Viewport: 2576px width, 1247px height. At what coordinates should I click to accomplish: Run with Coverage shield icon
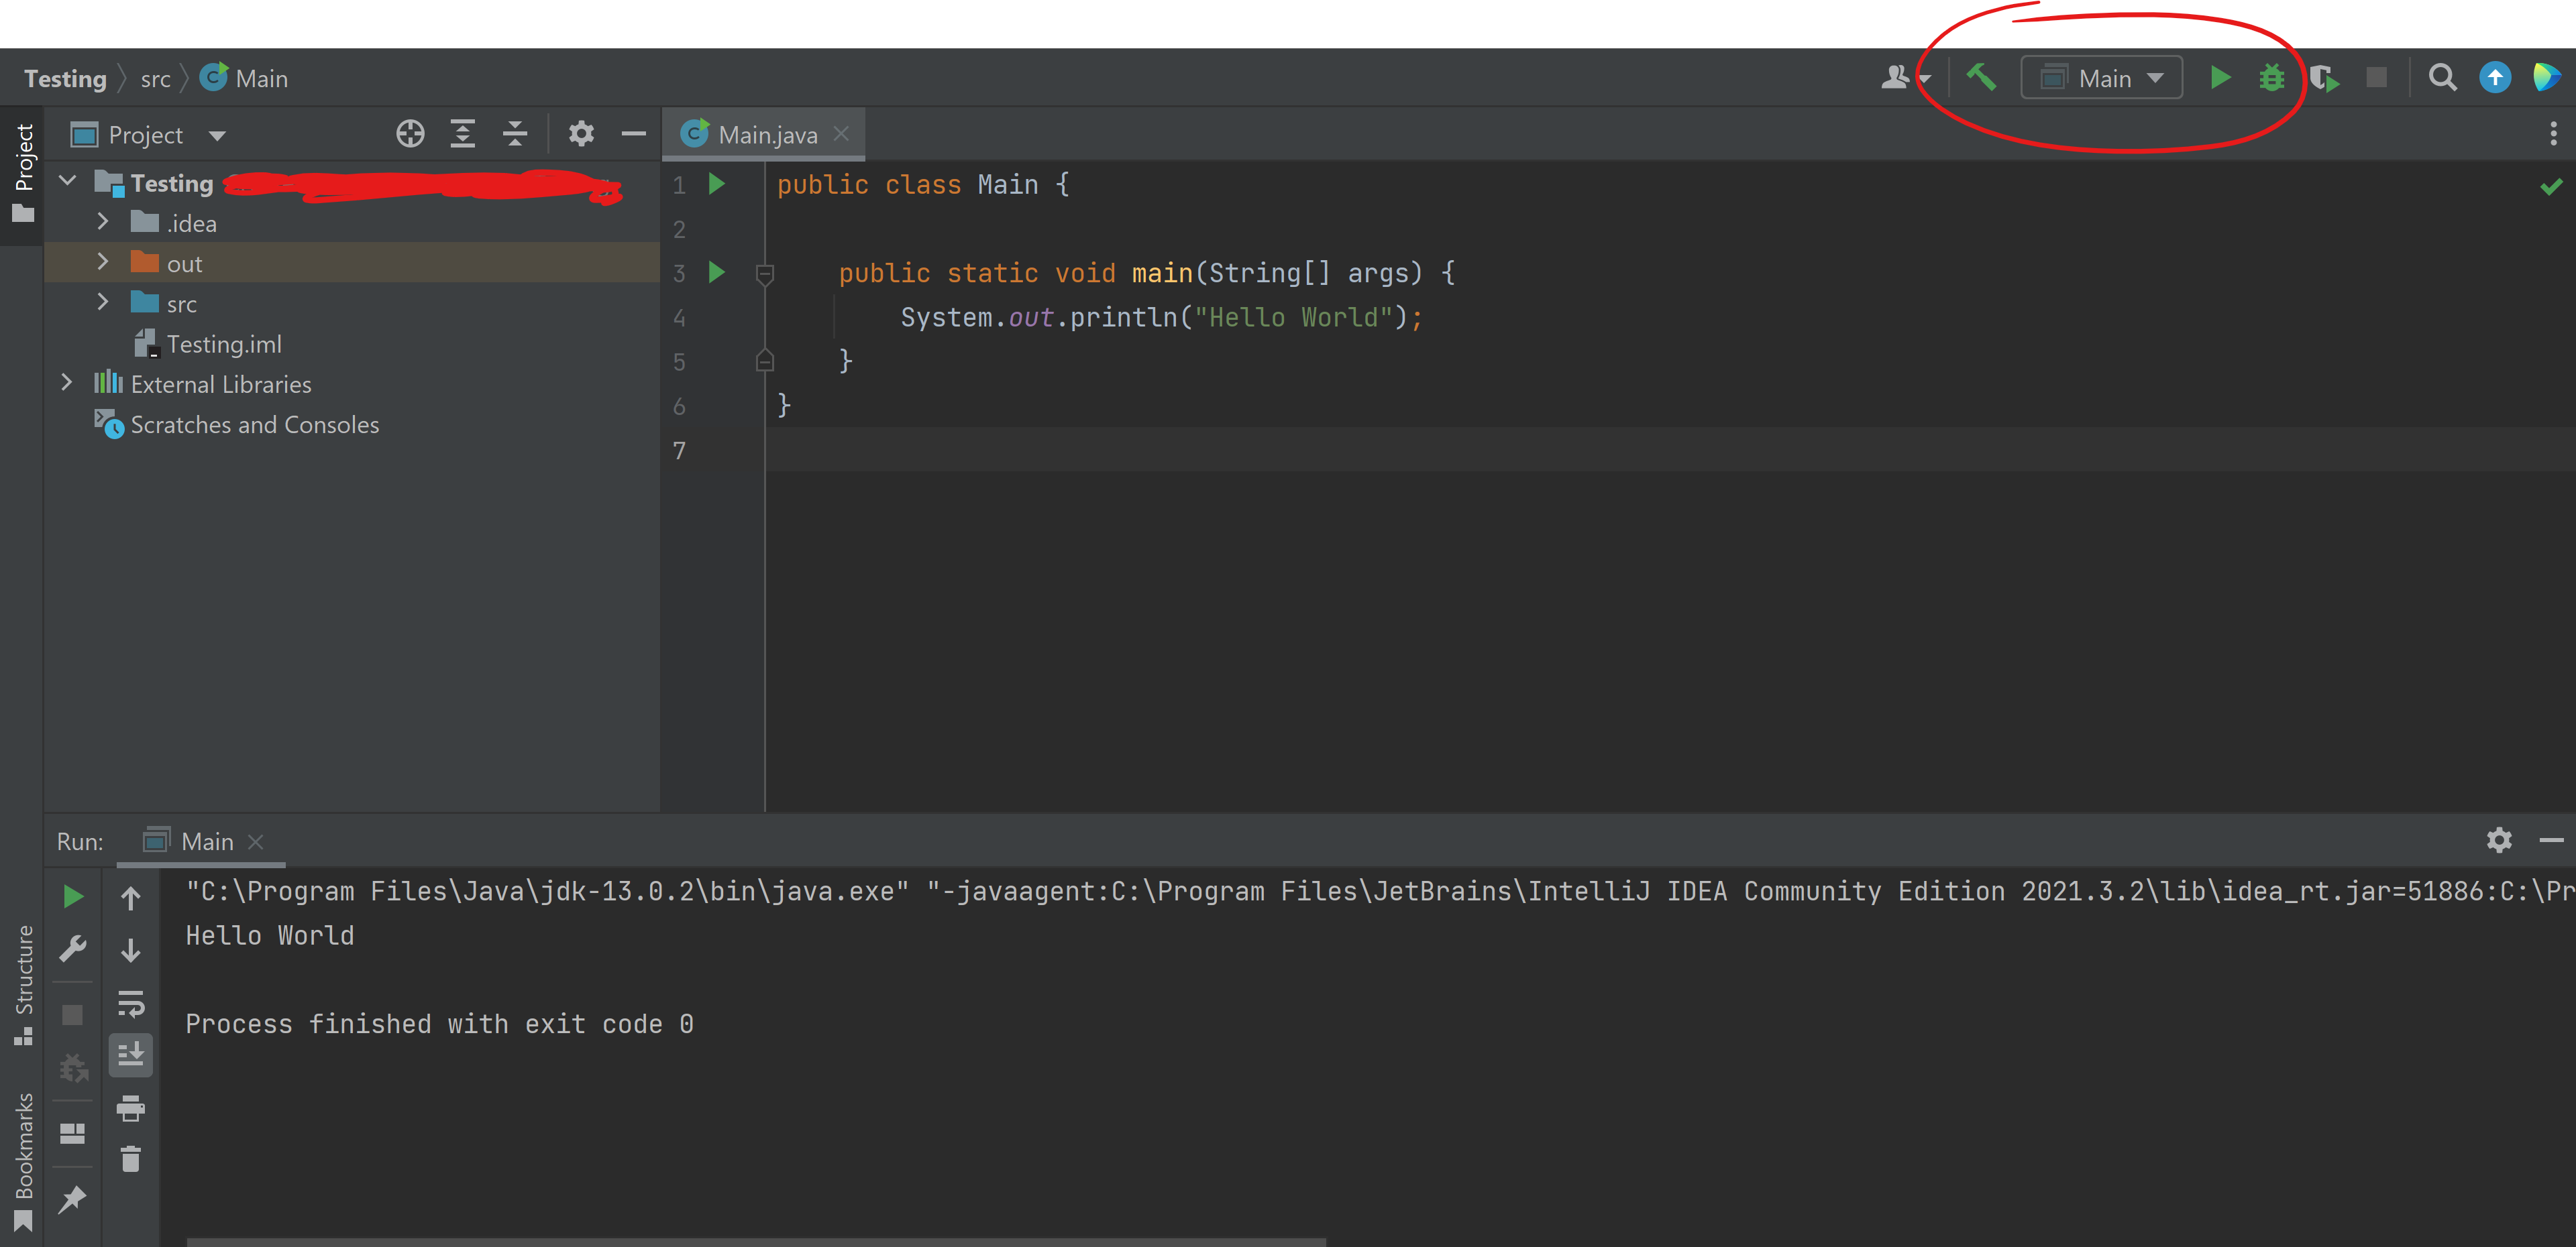click(x=2324, y=78)
